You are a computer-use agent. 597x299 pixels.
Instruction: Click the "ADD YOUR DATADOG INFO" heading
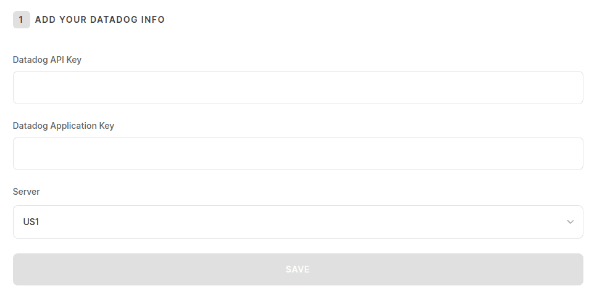[100, 20]
